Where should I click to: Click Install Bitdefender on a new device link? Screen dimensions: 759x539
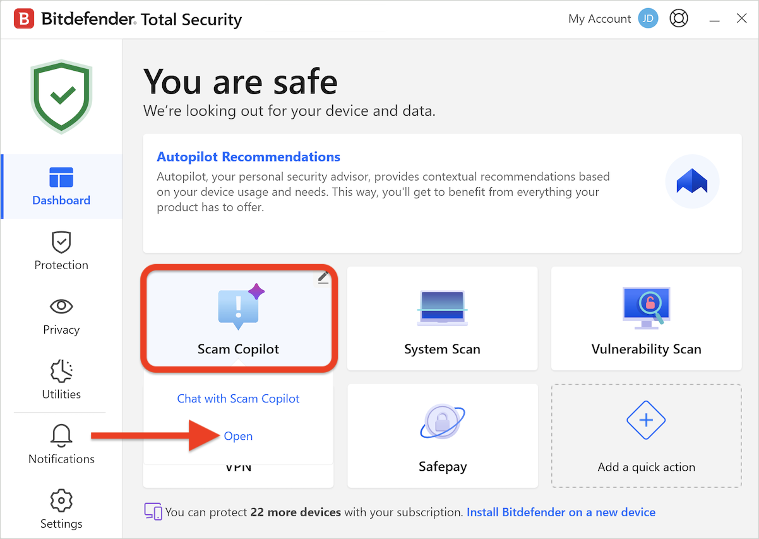point(561,512)
